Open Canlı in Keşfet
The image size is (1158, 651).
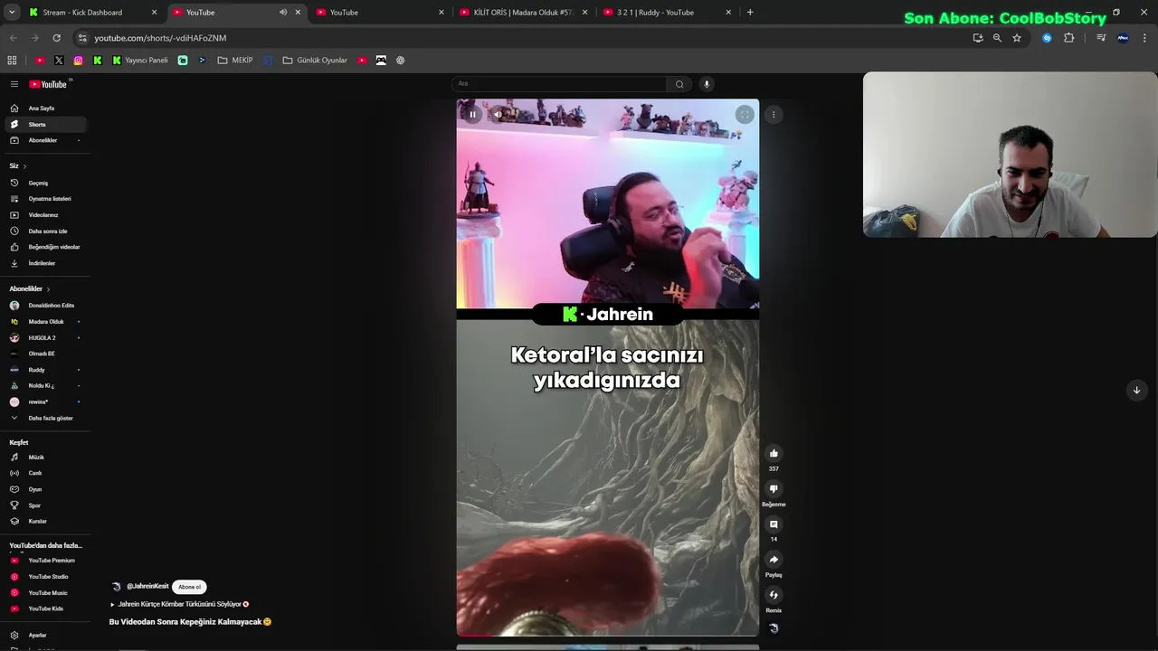coord(45,474)
